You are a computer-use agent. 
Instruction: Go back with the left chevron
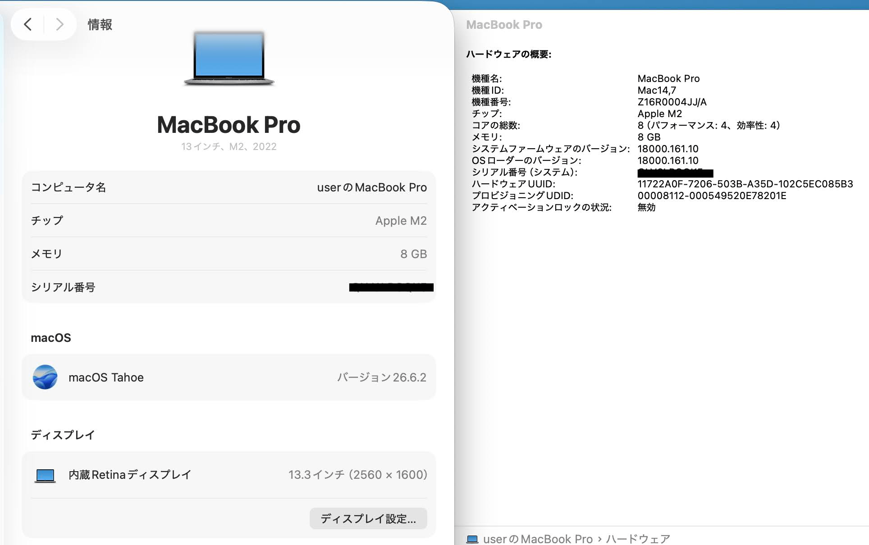pos(28,24)
